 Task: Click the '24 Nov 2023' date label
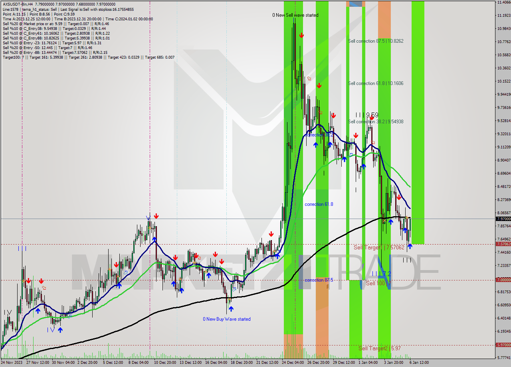12,363
